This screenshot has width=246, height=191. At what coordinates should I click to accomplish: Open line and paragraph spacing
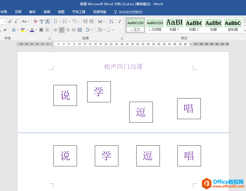[88, 30]
